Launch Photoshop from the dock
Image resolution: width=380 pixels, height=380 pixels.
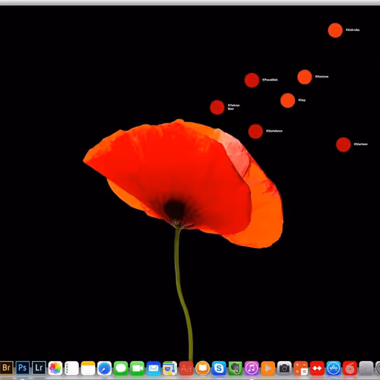tap(23, 368)
